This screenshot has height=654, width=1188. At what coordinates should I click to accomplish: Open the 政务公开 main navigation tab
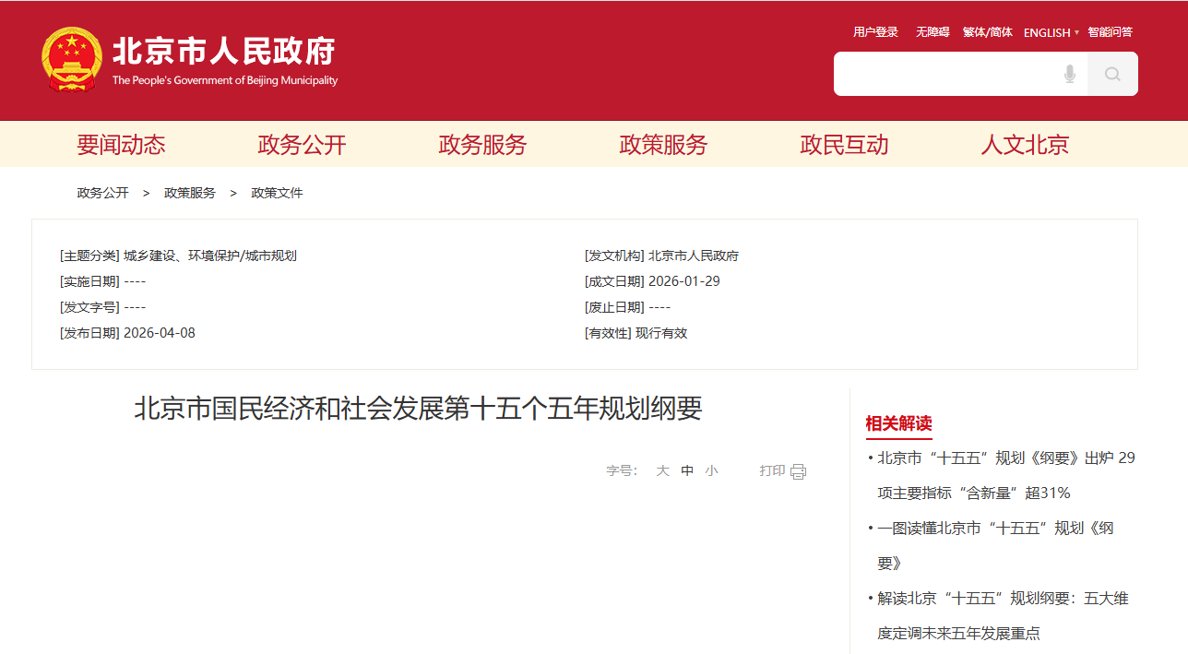click(302, 145)
